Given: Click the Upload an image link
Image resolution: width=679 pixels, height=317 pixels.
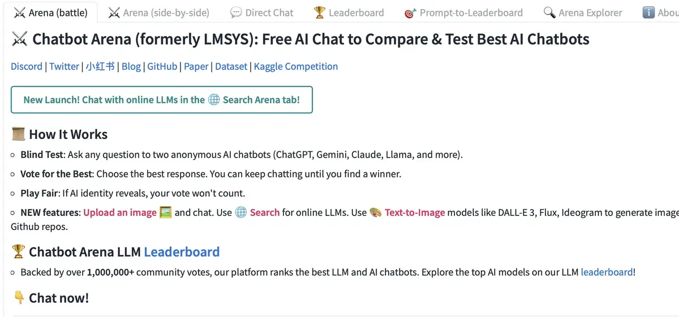Looking at the screenshot, I should [x=120, y=212].
